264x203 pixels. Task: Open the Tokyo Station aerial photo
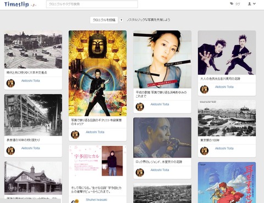point(227,118)
